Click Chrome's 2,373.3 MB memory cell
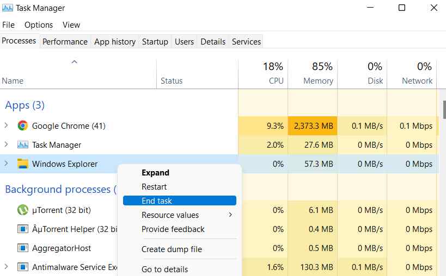 click(x=313, y=126)
